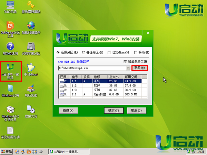Click the 取消(C) button

[137, 111]
